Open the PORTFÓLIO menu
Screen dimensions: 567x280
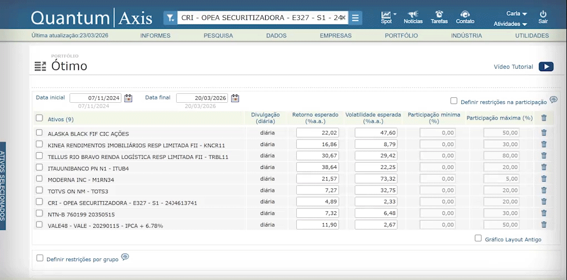(401, 36)
